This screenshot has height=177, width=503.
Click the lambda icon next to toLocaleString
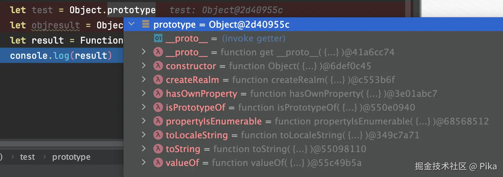tap(158, 135)
